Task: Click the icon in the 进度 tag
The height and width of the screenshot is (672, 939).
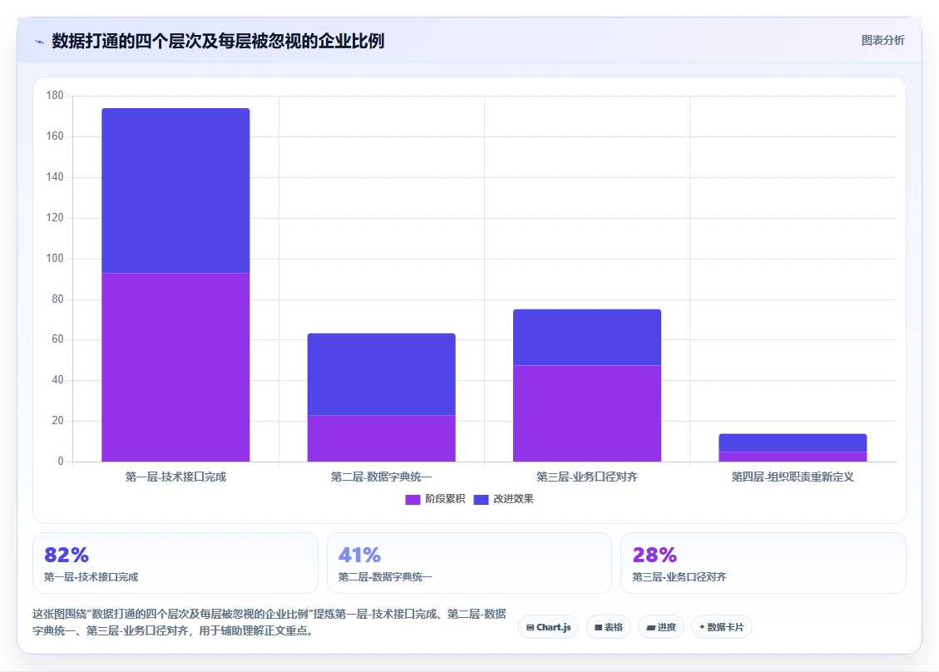Action: click(651, 628)
